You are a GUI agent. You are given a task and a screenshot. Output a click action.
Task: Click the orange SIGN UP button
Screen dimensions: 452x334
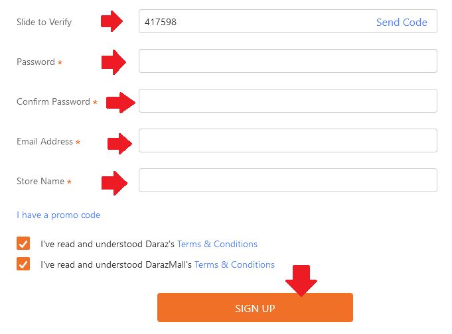(255, 308)
